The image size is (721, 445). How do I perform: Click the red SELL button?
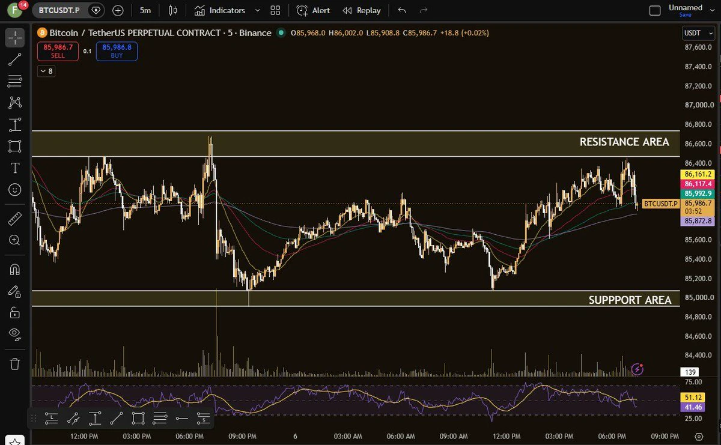click(x=58, y=51)
